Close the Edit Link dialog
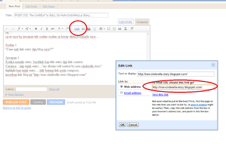 [213, 65]
